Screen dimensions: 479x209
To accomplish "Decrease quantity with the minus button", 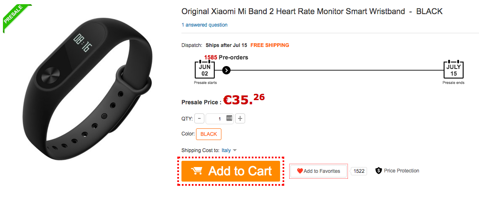I will click(199, 119).
